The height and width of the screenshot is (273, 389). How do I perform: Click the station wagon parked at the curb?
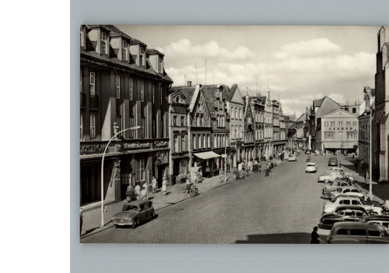coord(133,214)
